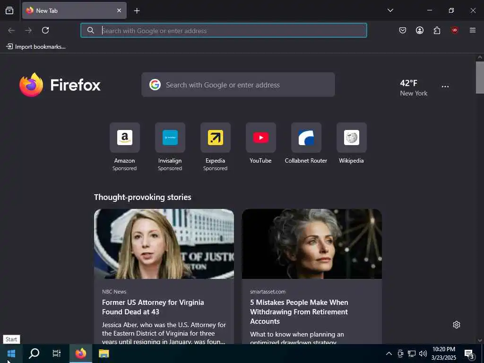
Task: Go back one page
Action: click(11, 30)
